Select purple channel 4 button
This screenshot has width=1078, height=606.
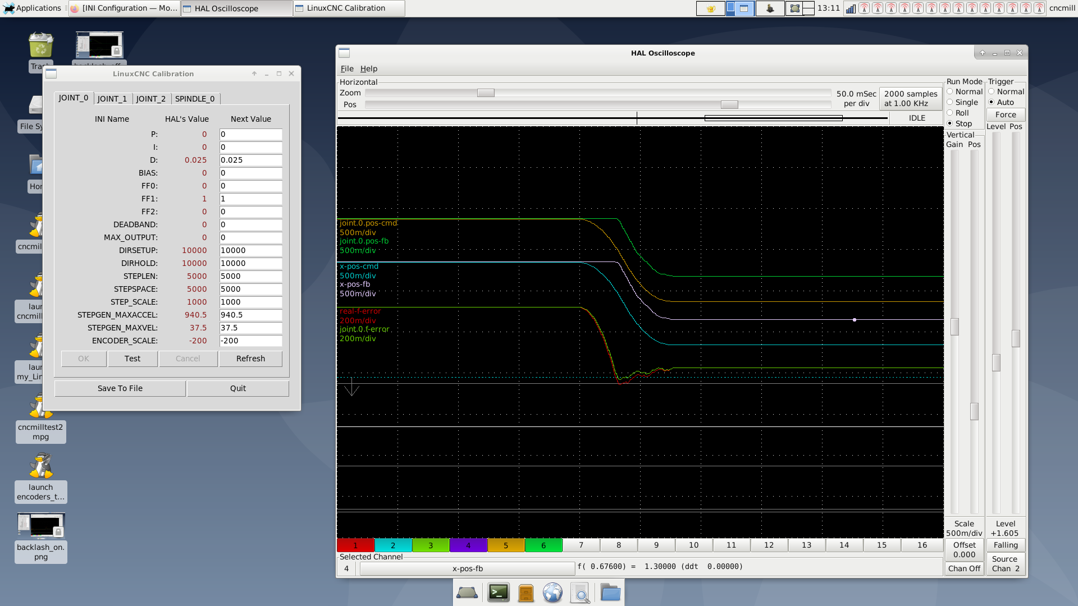click(468, 545)
